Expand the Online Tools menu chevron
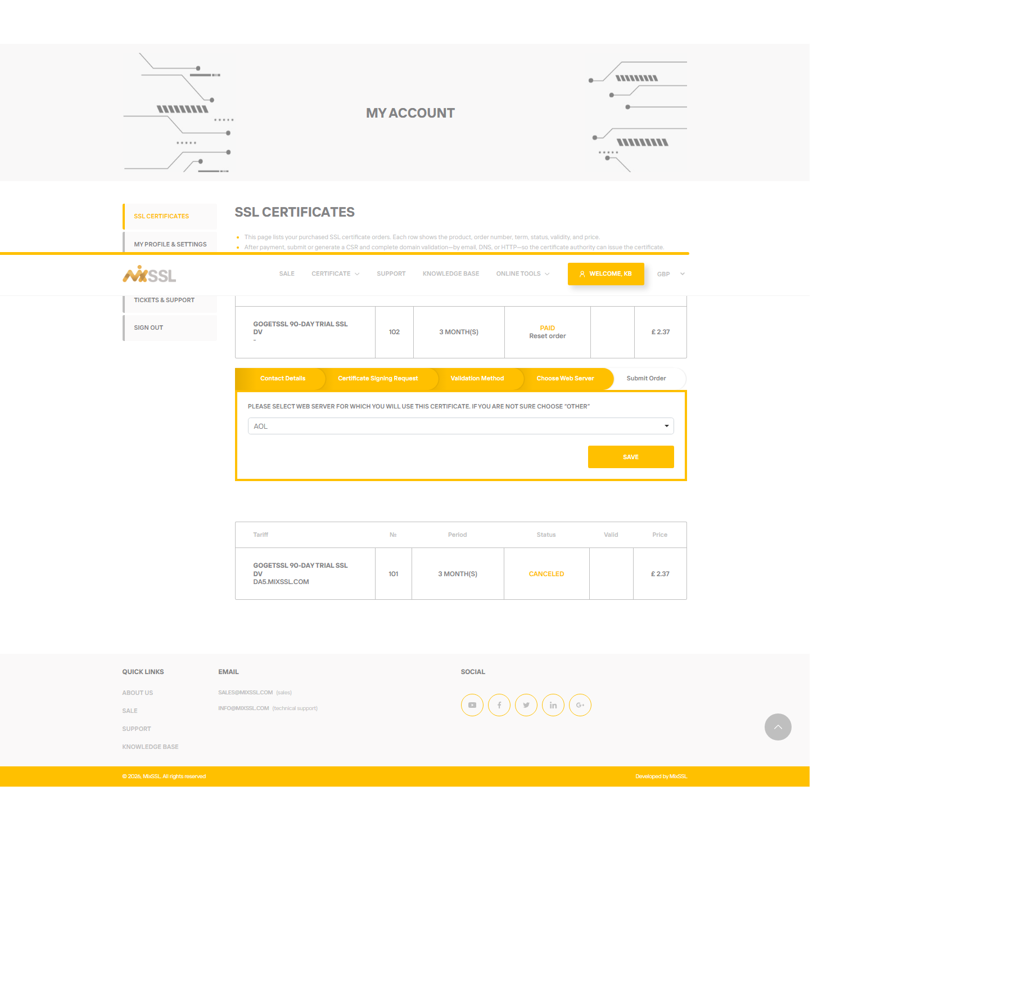 [x=547, y=274]
